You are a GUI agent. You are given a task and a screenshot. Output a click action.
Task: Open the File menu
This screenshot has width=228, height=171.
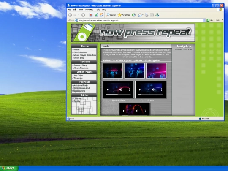(70, 10)
